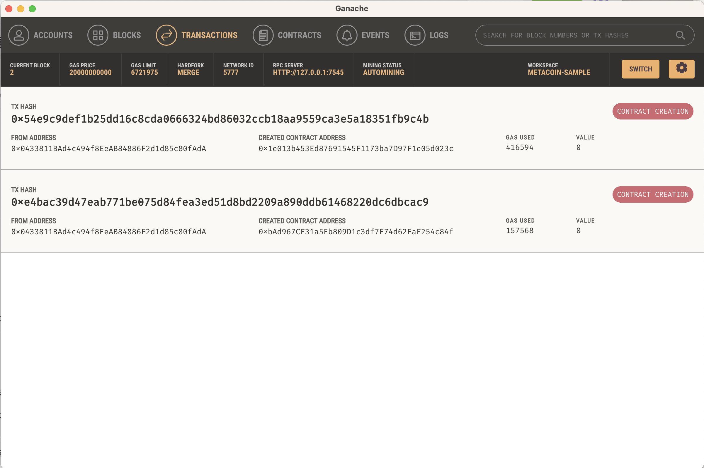The height and width of the screenshot is (468, 704).
Task: Click created contract address 0x1e013b453Ed8
Action: click(356, 149)
